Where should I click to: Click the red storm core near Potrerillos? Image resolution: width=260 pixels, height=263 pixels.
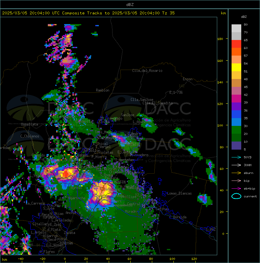tap(66, 174)
